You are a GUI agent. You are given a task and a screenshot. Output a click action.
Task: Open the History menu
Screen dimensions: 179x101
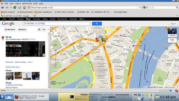tap(18, 4)
